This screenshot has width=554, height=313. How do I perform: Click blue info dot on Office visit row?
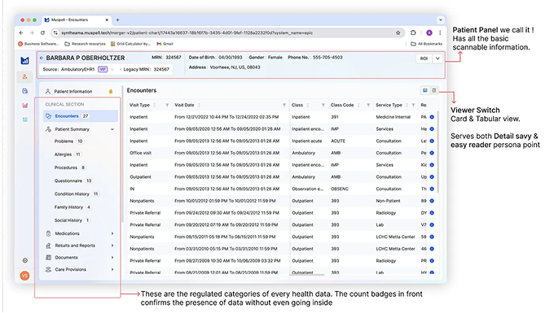pos(432,153)
